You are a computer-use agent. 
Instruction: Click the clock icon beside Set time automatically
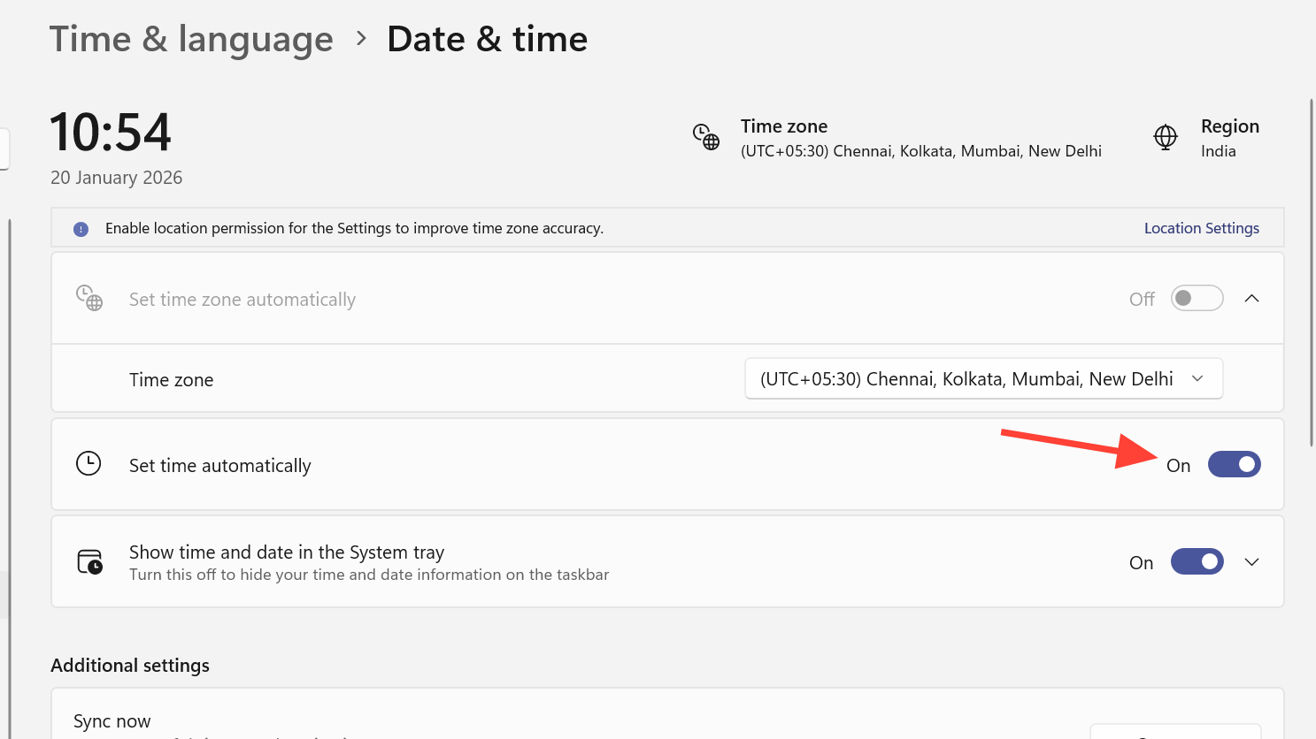(89, 464)
